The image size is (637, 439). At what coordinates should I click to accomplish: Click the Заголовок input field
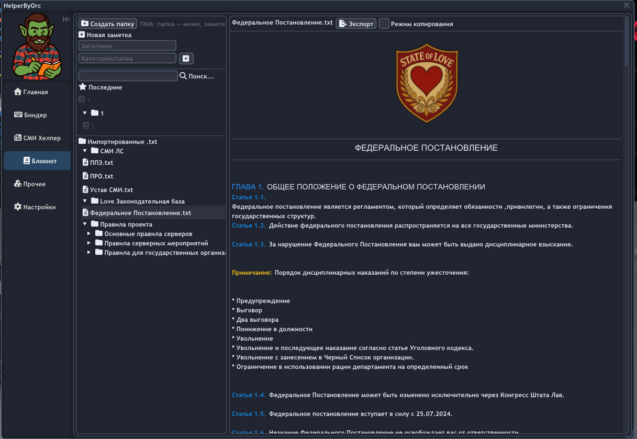tap(127, 46)
